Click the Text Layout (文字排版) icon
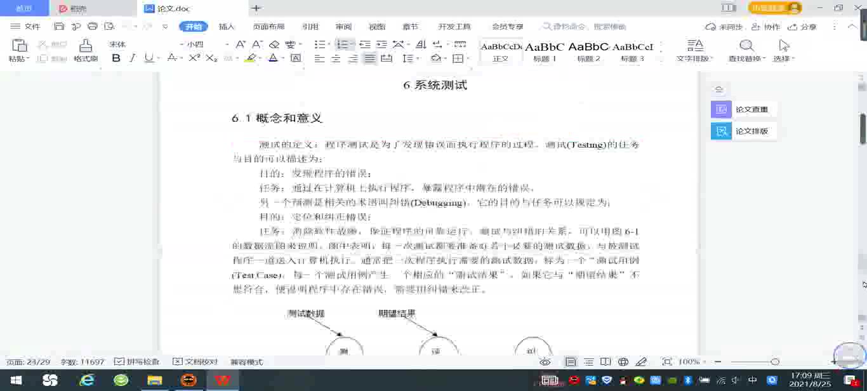The width and height of the screenshot is (867, 391). [x=696, y=46]
